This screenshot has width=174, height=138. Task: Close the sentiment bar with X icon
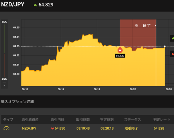pyautogui.click(x=4, y=85)
